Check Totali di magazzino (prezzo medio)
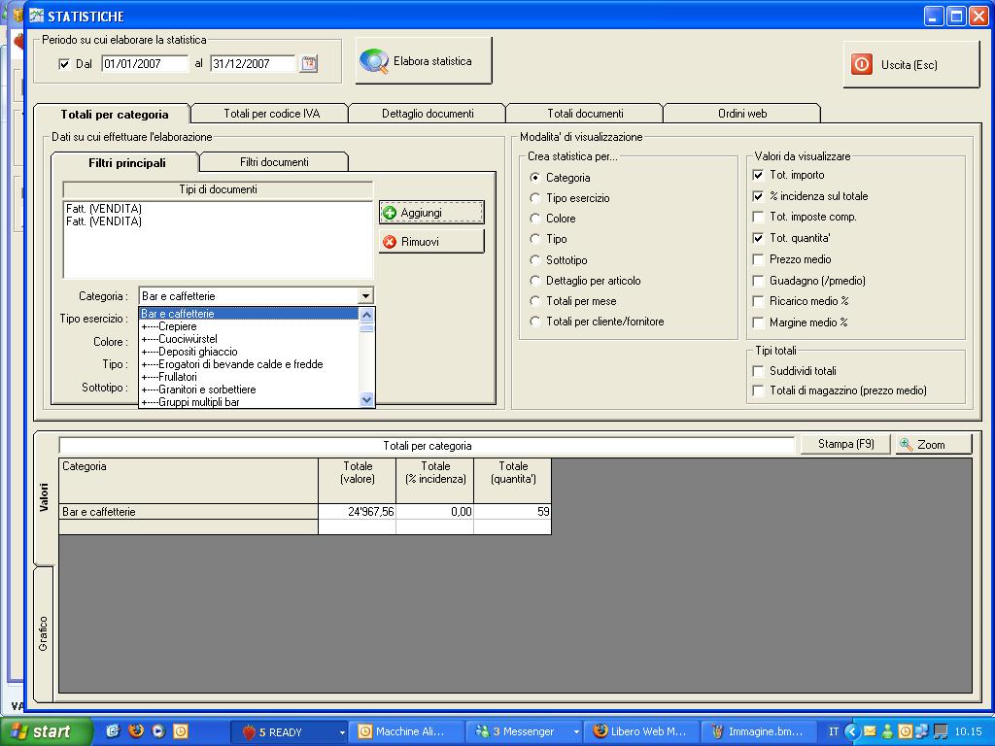This screenshot has width=995, height=746. [x=758, y=390]
